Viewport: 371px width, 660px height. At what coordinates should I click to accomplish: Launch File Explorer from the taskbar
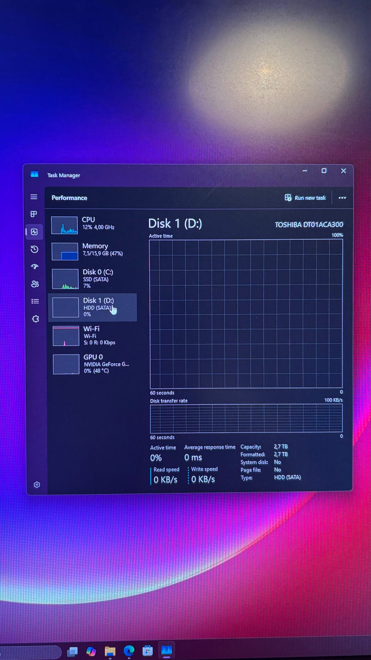tap(110, 651)
